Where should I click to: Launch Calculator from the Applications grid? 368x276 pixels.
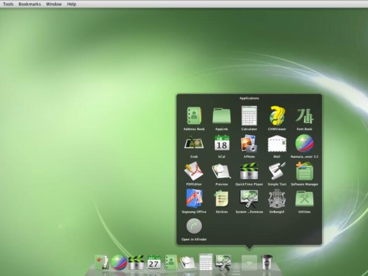tap(249, 116)
